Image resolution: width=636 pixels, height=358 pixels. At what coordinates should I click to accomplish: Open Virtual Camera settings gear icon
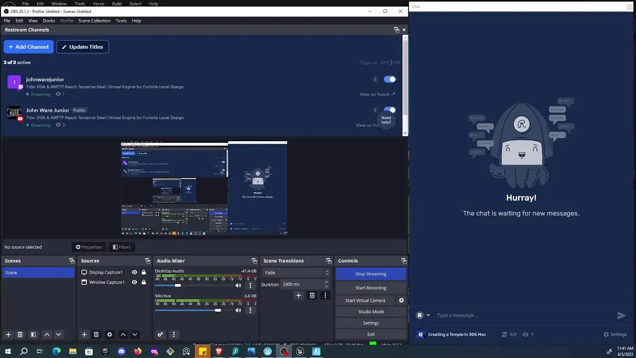click(401, 300)
